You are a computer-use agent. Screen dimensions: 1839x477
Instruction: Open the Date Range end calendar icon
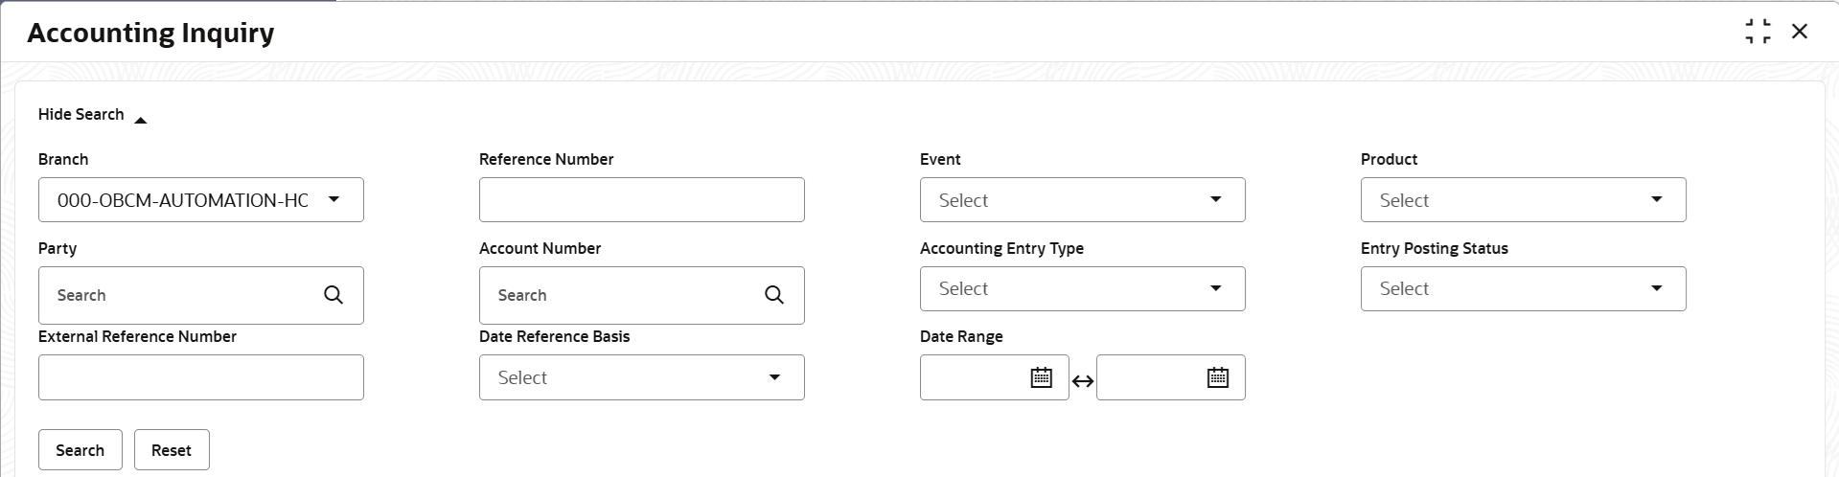[1218, 377]
